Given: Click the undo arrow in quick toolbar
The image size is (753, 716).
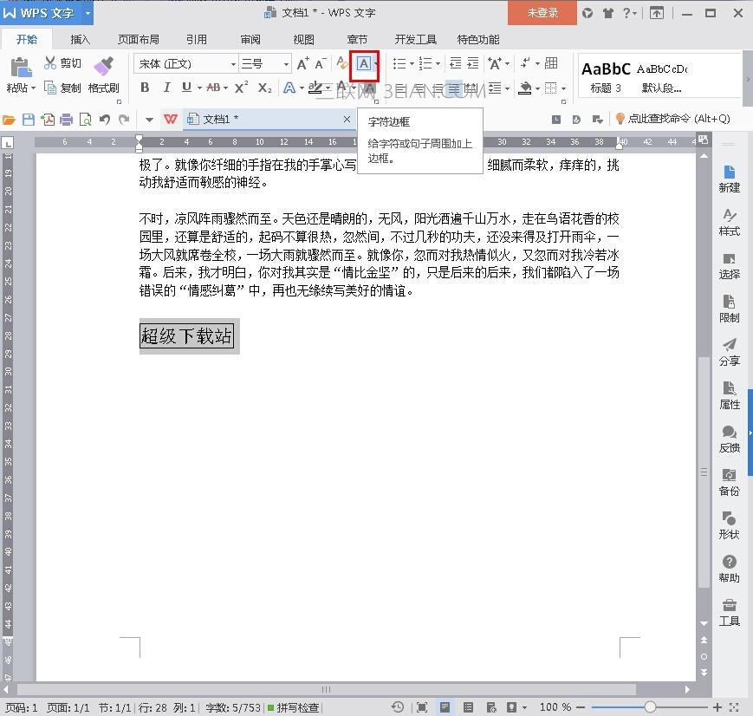Looking at the screenshot, I should pos(105,120).
